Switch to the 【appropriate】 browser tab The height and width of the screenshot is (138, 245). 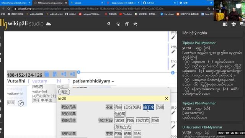click(123, 3)
